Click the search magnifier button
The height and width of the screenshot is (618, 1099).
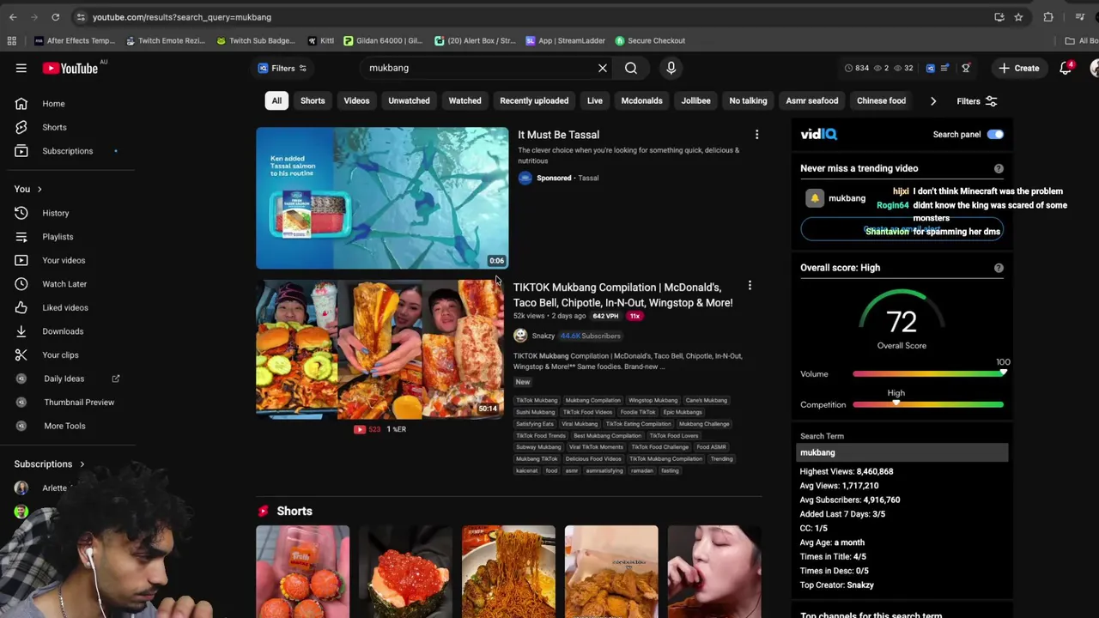point(631,68)
